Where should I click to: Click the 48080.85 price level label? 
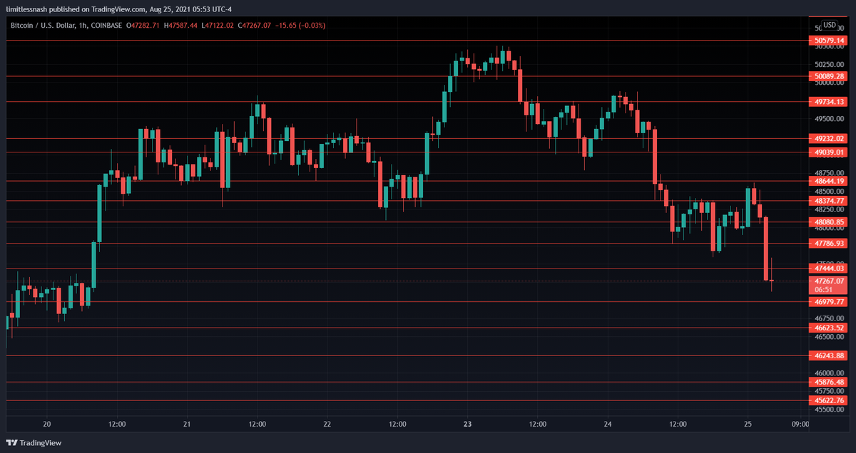pyautogui.click(x=829, y=222)
